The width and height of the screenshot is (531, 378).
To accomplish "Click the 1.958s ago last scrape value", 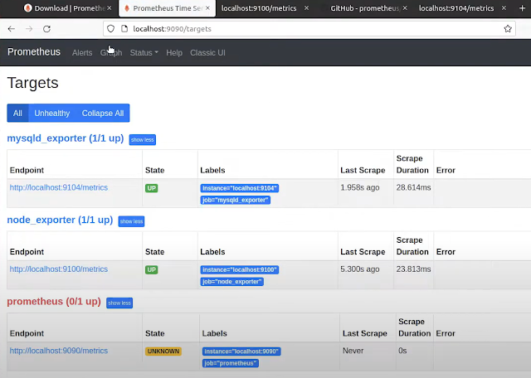I will pyautogui.click(x=359, y=187).
